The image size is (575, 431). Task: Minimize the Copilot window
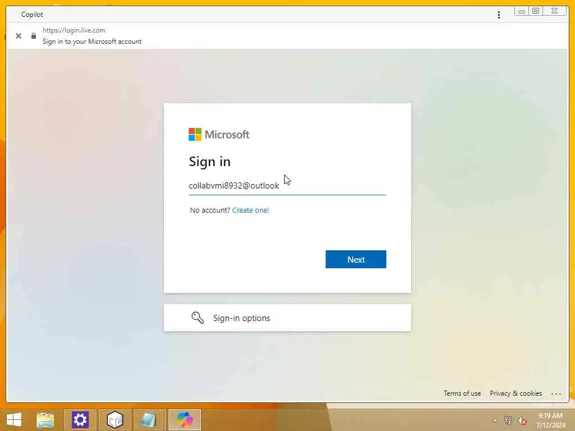[522, 11]
